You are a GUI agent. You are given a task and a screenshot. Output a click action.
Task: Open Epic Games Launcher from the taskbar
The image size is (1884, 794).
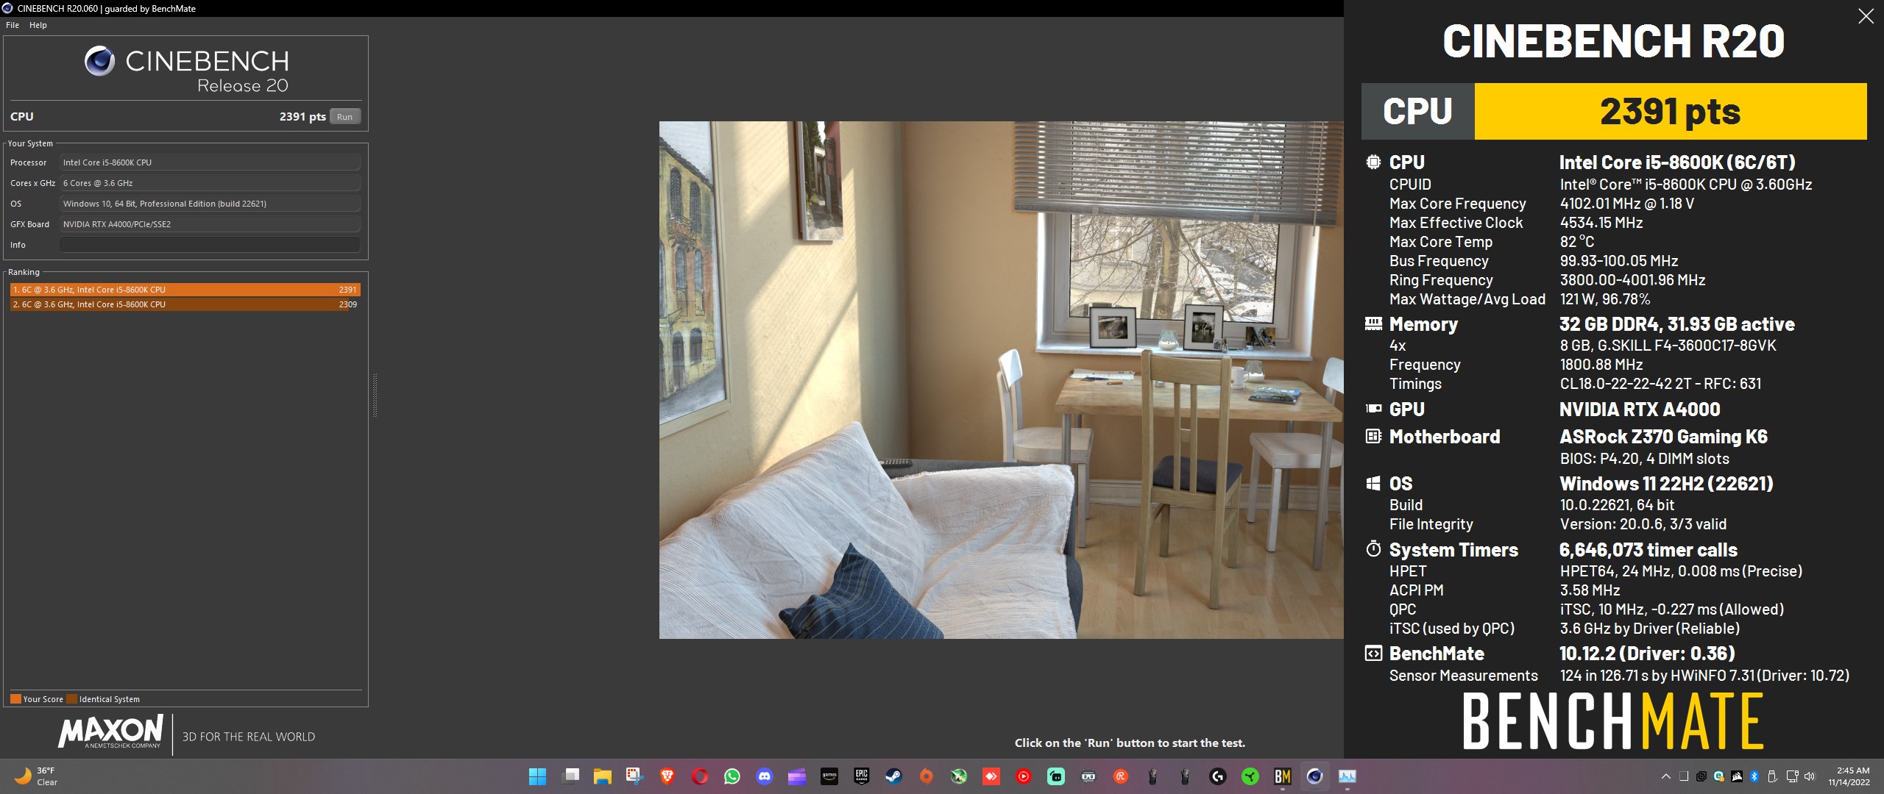(862, 776)
